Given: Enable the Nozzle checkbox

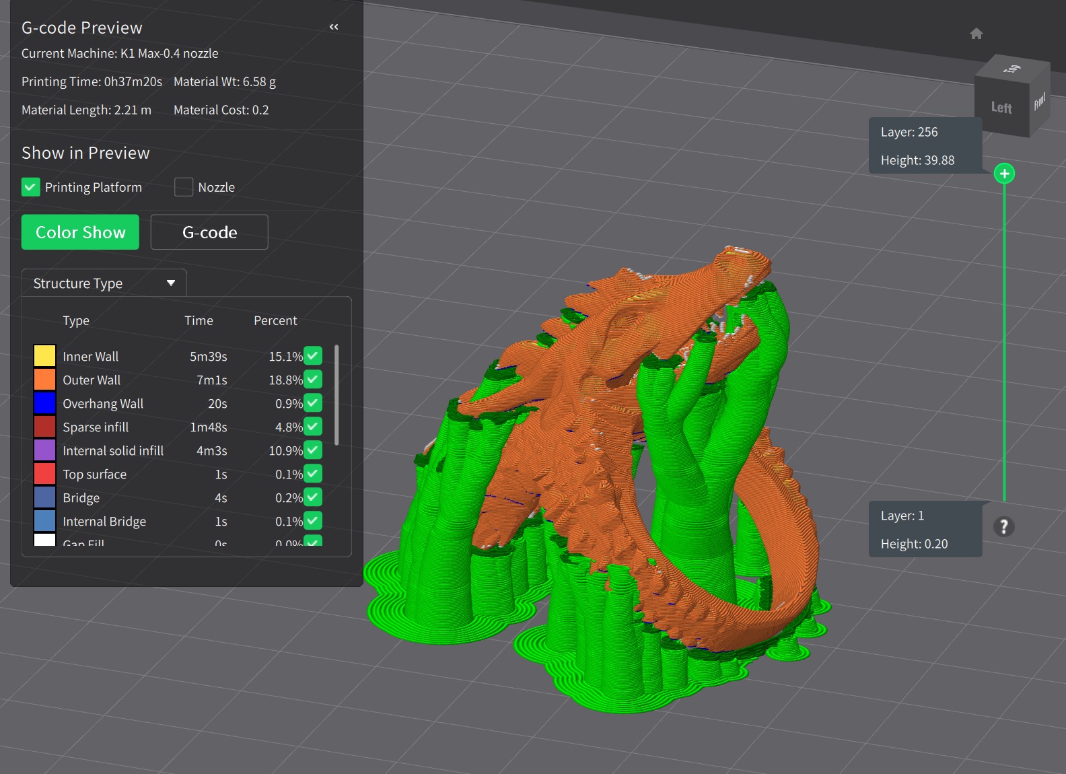Looking at the screenshot, I should 184,187.
